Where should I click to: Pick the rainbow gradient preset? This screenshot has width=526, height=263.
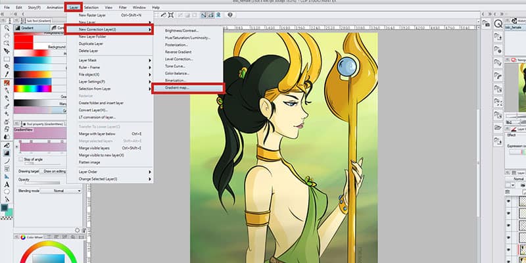pyautogui.click(x=32, y=89)
